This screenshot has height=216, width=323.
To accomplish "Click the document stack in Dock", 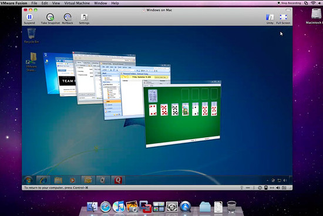I will [218, 207].
